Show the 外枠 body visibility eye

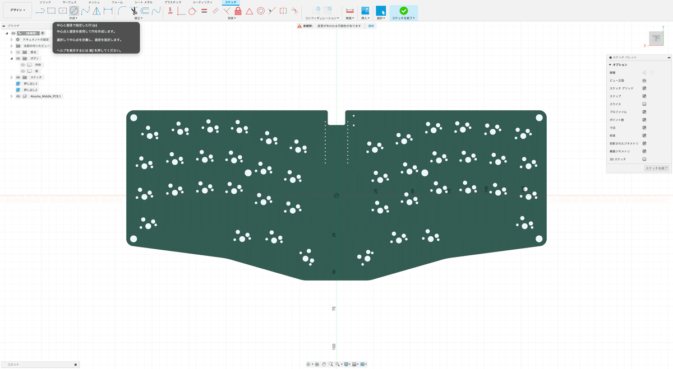[x=23, y=64]
